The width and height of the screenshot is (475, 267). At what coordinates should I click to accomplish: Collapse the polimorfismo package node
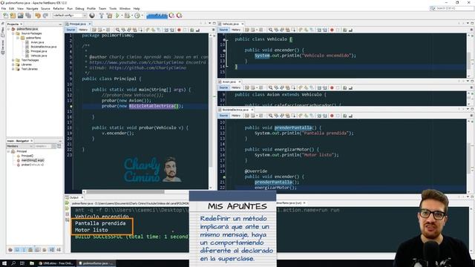(x=18, y=38)
